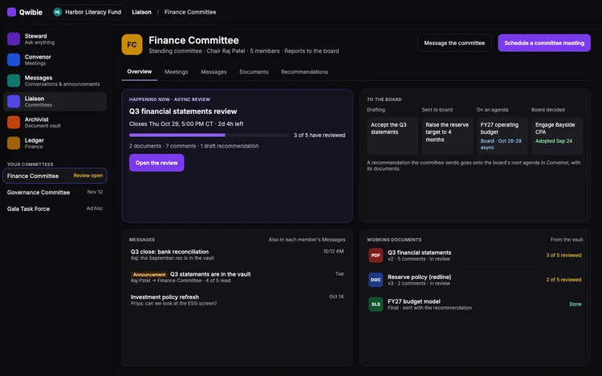Select Finance Committee in Your Committees
This screenshot has height=376, width=602.
click(55, 176)
